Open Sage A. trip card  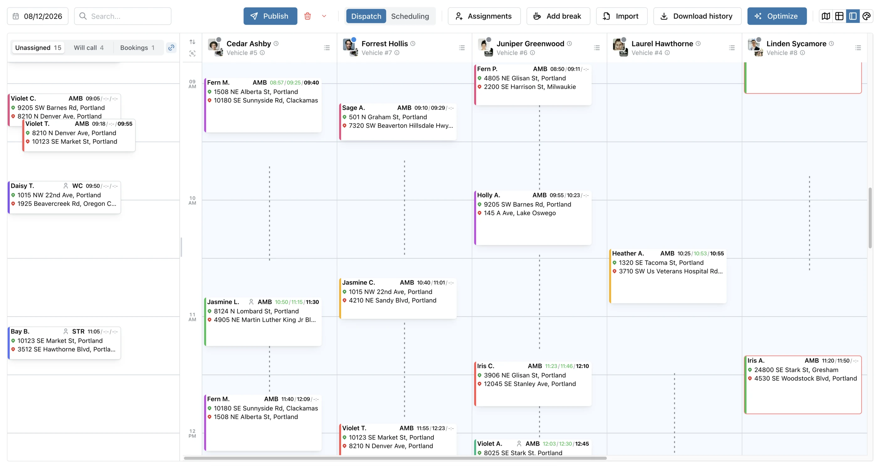(x=398, y=122)
